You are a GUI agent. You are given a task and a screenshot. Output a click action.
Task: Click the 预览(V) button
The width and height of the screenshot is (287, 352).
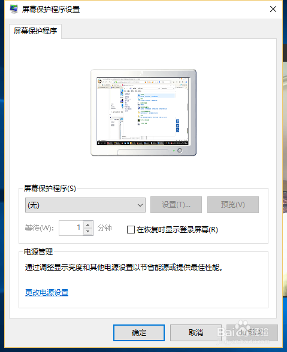[233, 205]
